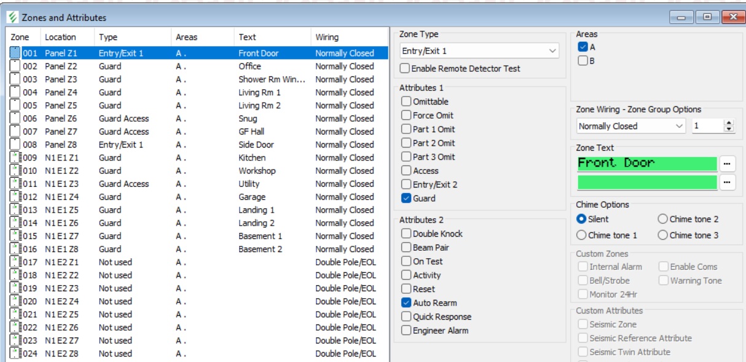Click the zone 004 Panel Z4 icon
746x362 pixels.
pos(15,93)
